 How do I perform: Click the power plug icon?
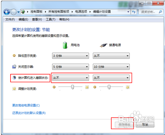point(103,45)
